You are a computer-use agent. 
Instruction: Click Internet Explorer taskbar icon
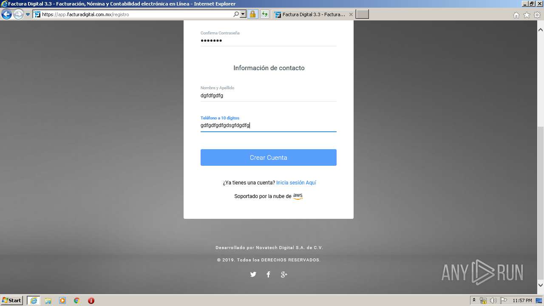pyautogui.click(x=33, y=300)
